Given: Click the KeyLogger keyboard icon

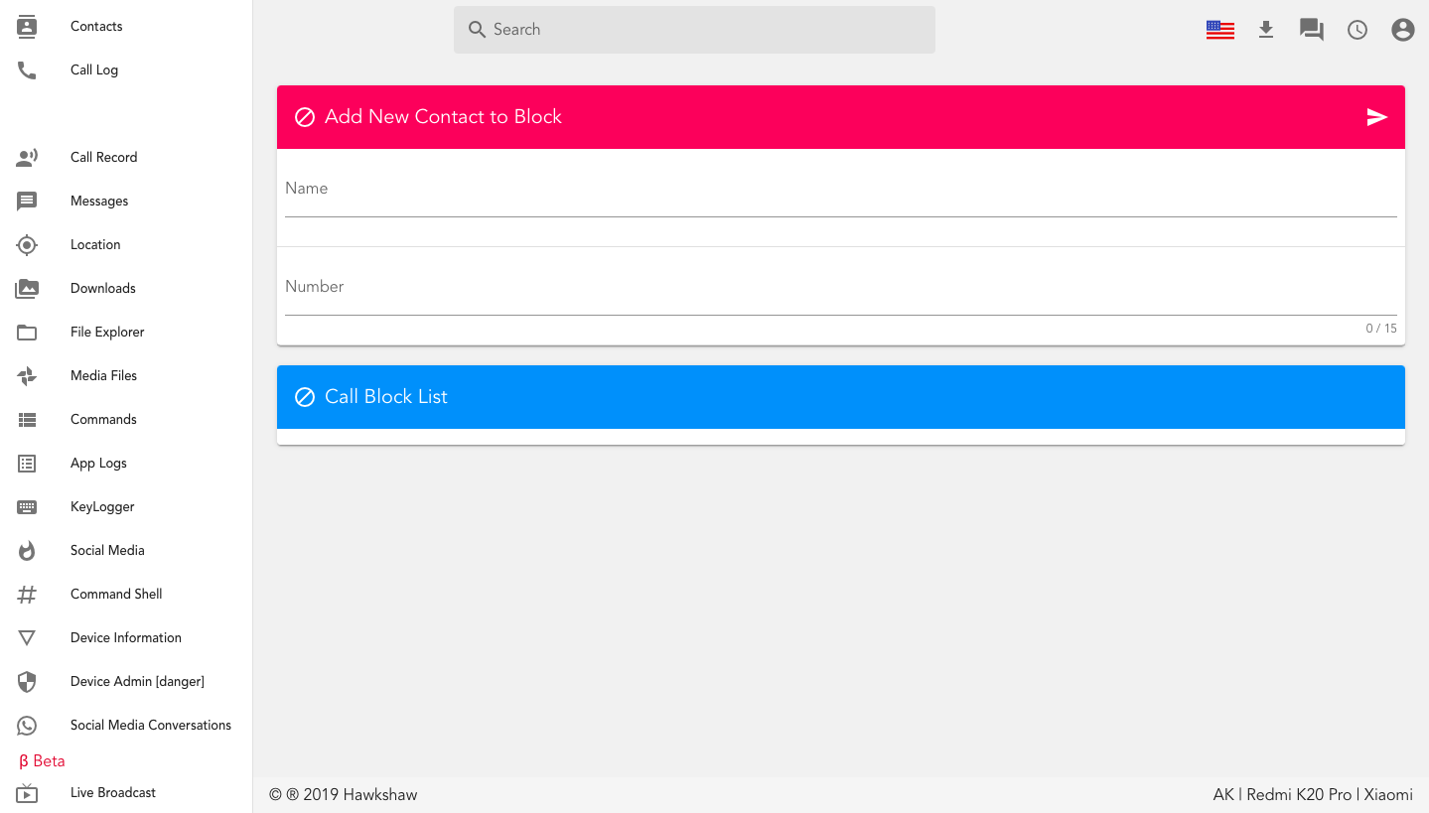Looking at the screenshot, I should pyautogui.click(x=27, y=507).
